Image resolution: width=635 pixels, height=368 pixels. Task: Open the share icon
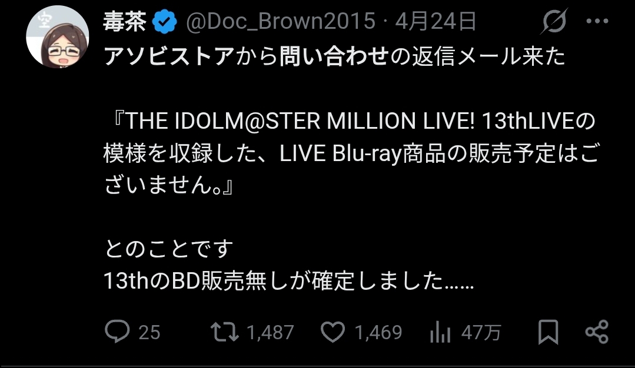597,332
